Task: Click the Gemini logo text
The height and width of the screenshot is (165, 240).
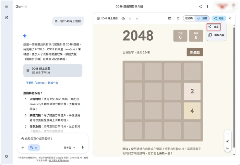Action: pos(21,6)
